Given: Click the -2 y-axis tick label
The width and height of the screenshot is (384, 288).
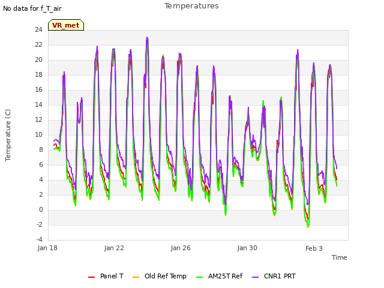Looking at the screenshot, I should point(40,224).
